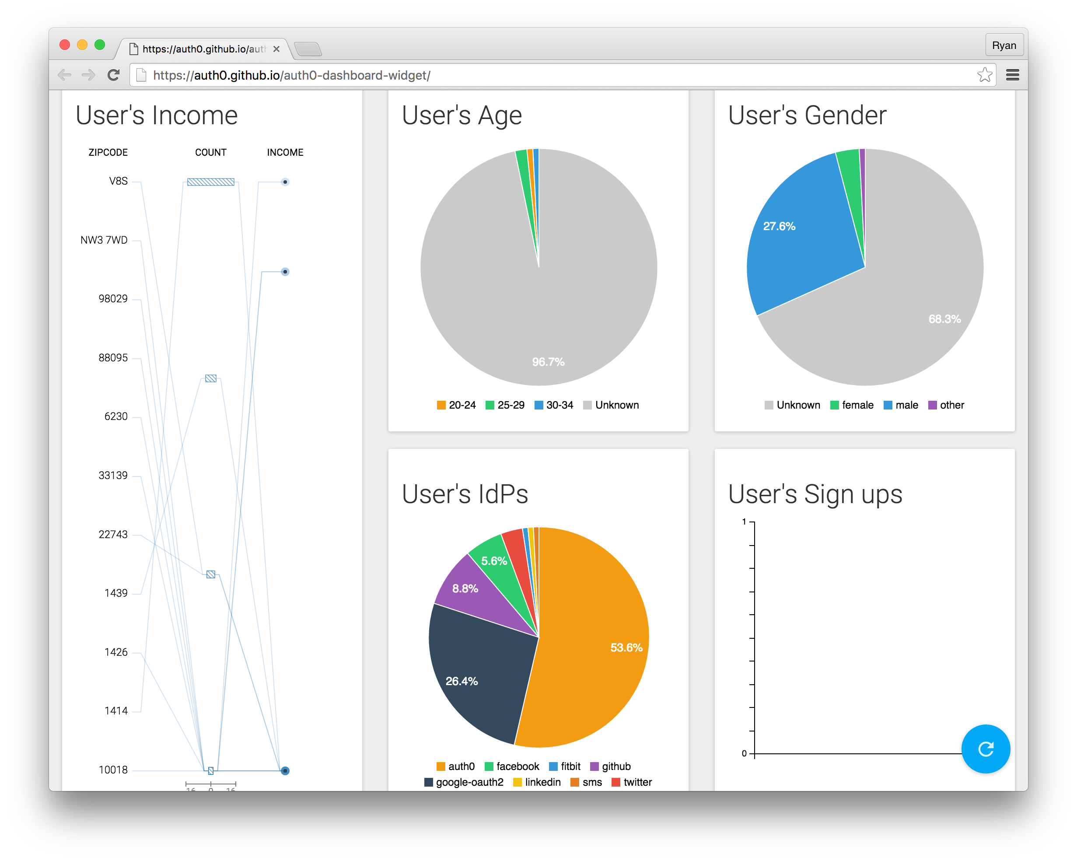Open the Chrome hamburger menu
Screen dimensions: 1077x861
(x=1012, y=75)
